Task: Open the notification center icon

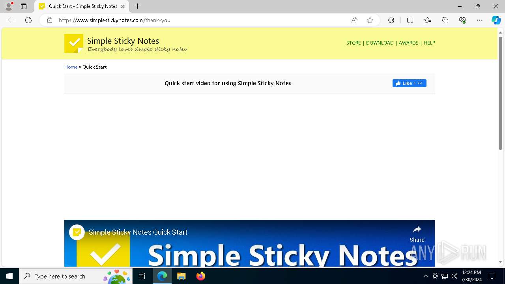Action: pyautogui.click(x=492, y=276)
